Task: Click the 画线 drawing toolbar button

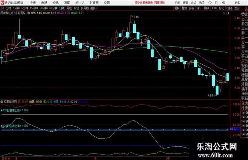Action: [207, 8]
